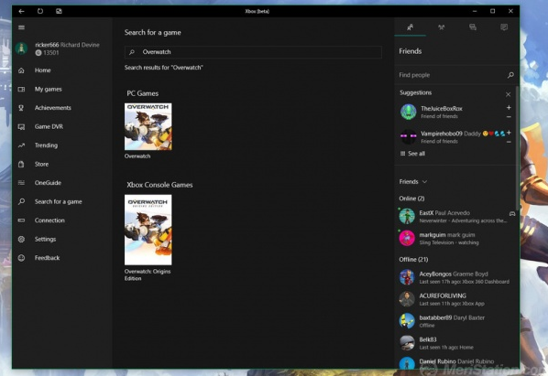548x376 pixels.
Task: Open ricker666 profile avatar
Action: point(21,48)
